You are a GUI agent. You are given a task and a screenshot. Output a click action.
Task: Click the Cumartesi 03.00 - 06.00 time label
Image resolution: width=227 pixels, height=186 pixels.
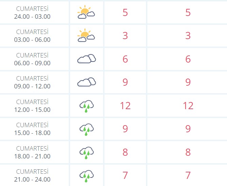32,36
